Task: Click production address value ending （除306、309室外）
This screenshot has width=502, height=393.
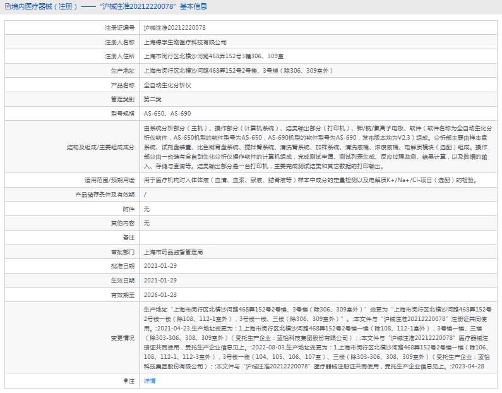Action: 239,71
